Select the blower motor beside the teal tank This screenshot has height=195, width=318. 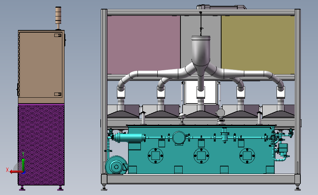tap(116, 165)
